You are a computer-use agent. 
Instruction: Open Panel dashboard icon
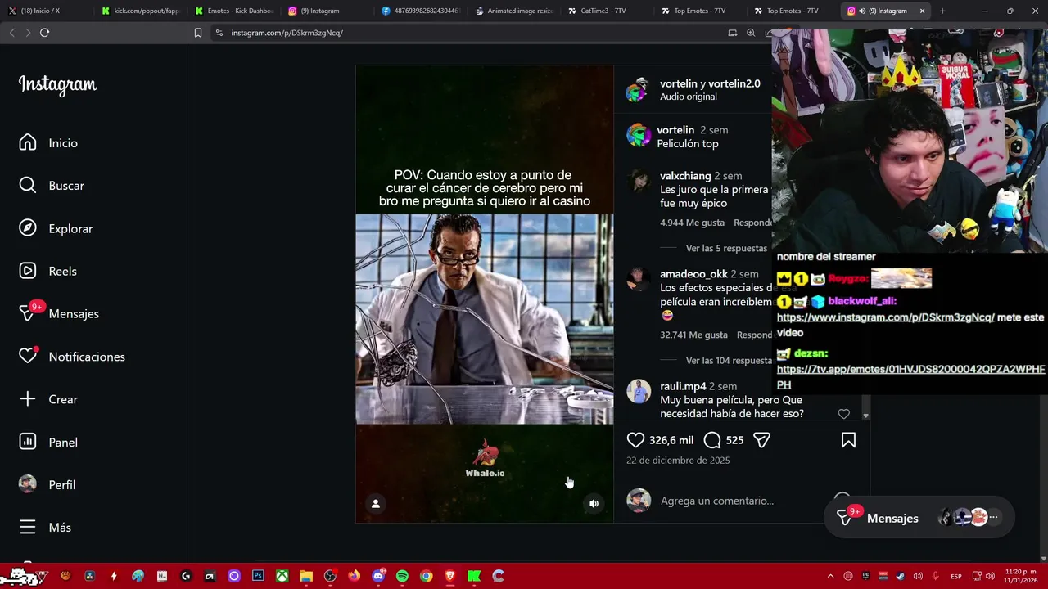click(28, 442)
